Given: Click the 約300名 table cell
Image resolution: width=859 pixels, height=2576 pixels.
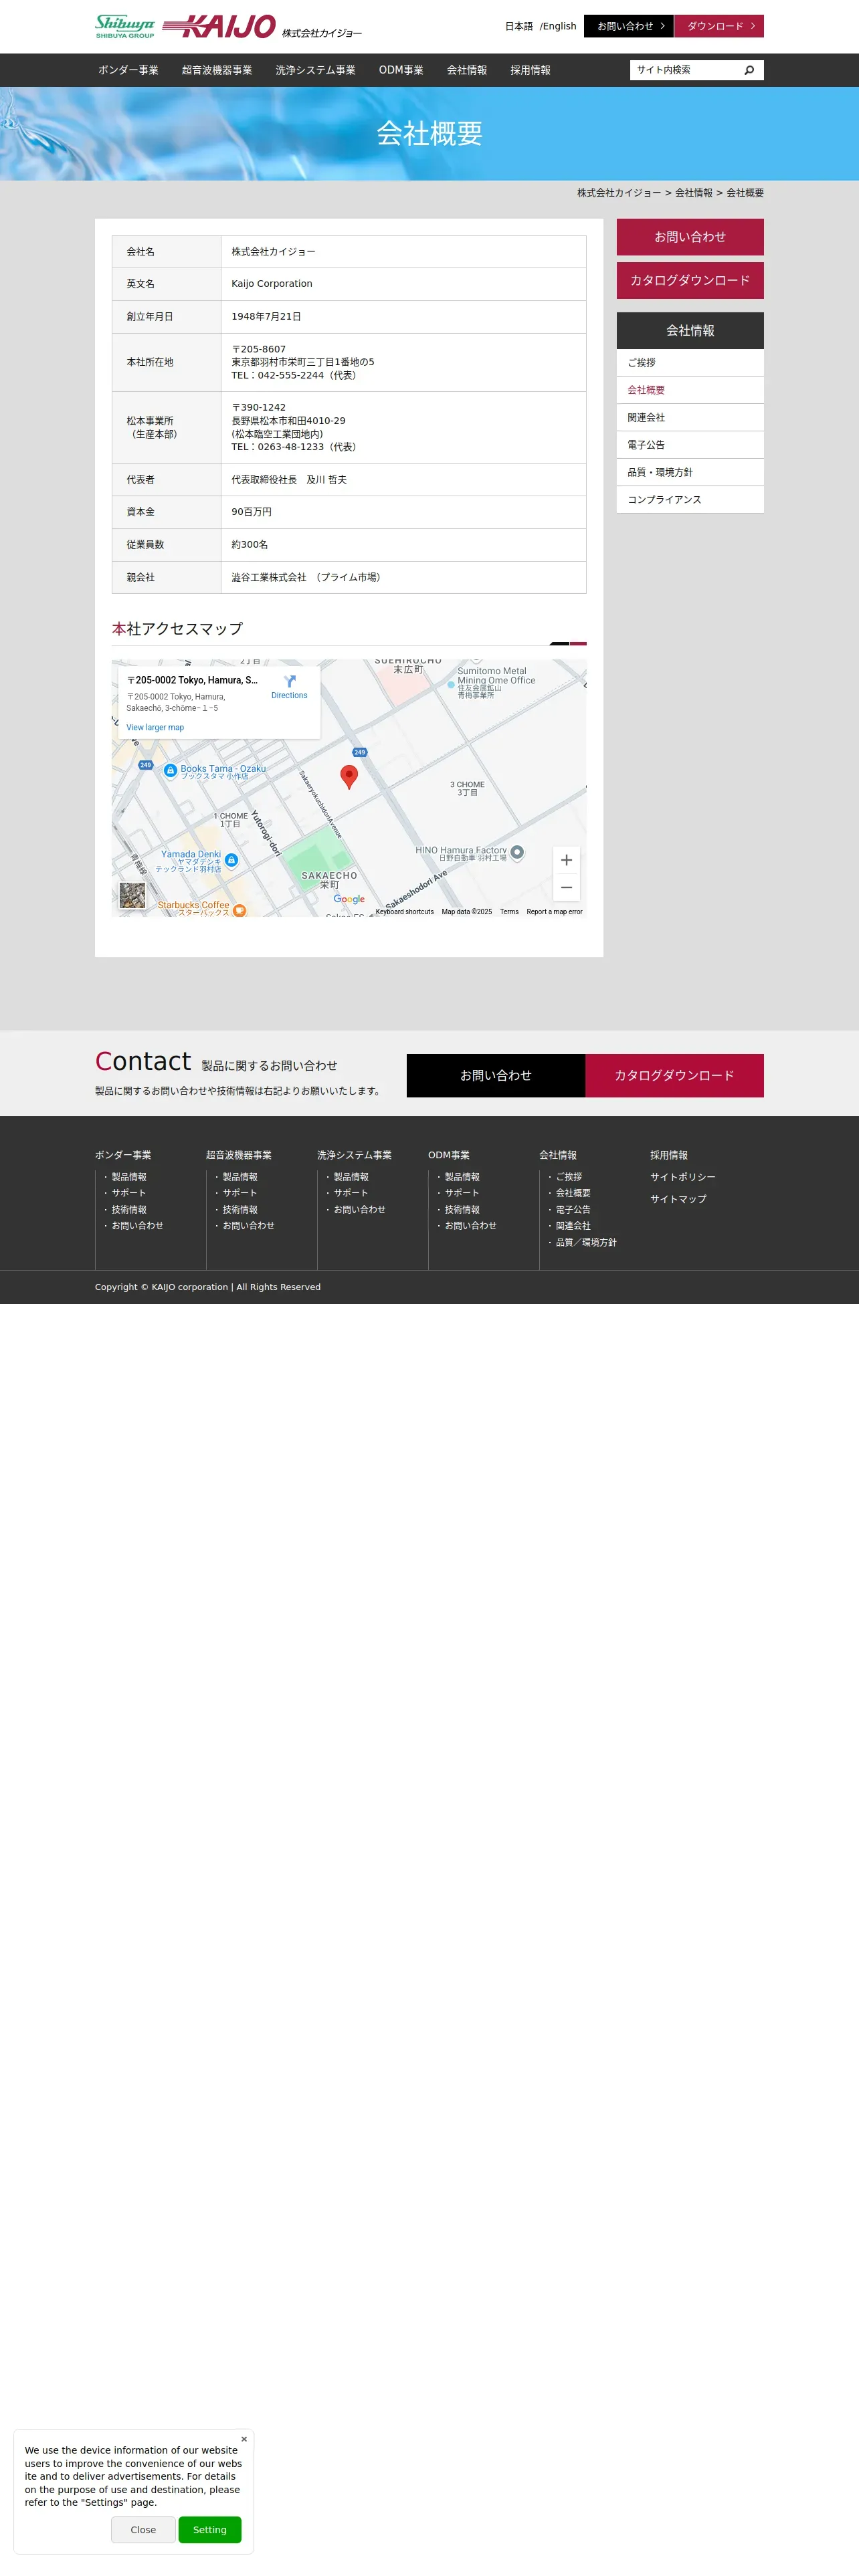Looking at the screenshot, I should point(403,545).
